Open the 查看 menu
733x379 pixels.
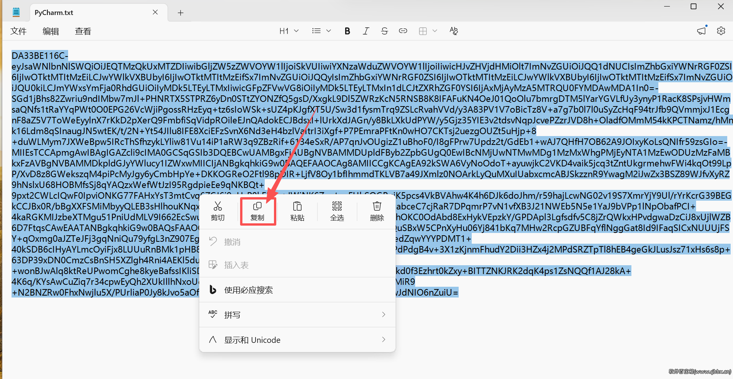point(83,31)
